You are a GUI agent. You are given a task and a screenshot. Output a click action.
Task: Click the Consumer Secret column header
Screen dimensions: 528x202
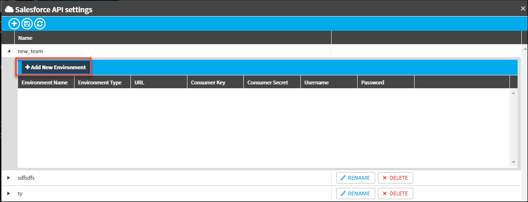(272, 82)
